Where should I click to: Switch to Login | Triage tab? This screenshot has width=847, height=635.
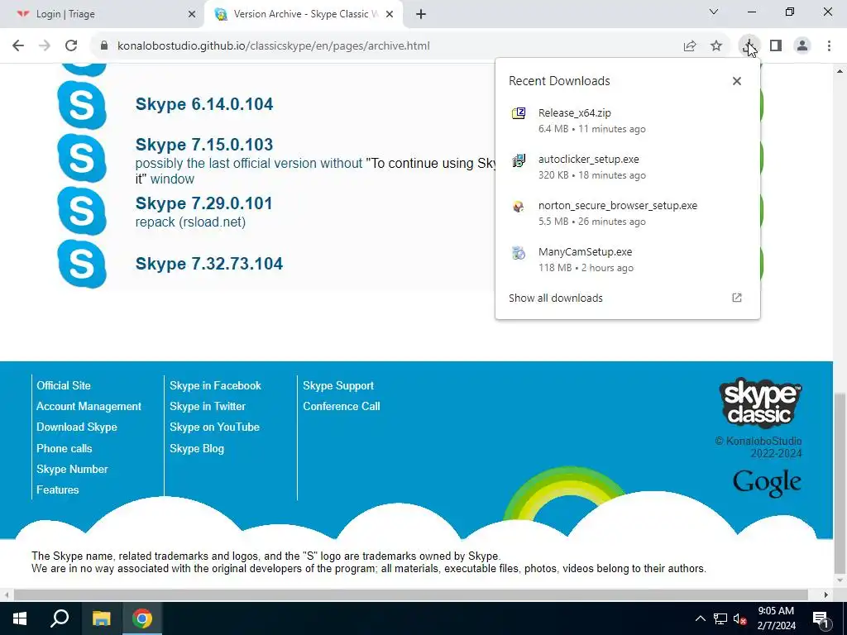[102, 14]
